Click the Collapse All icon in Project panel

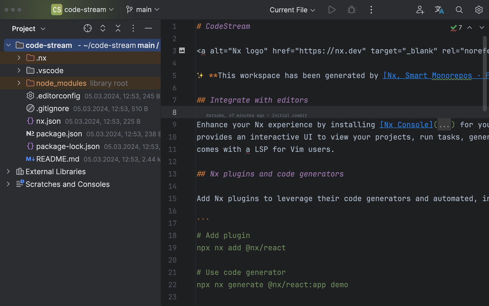[118, 28]
